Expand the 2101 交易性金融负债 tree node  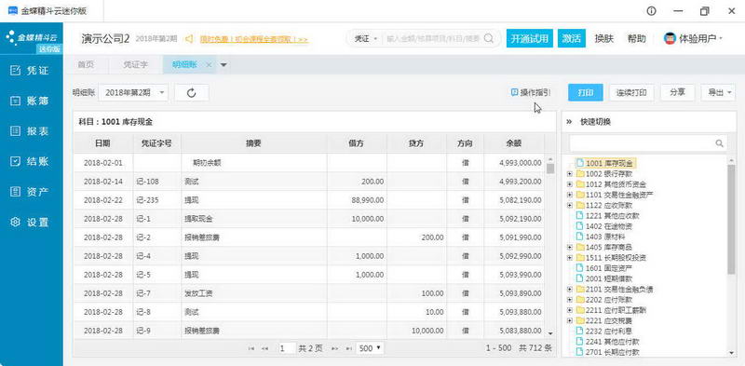(x=570, y=289)
